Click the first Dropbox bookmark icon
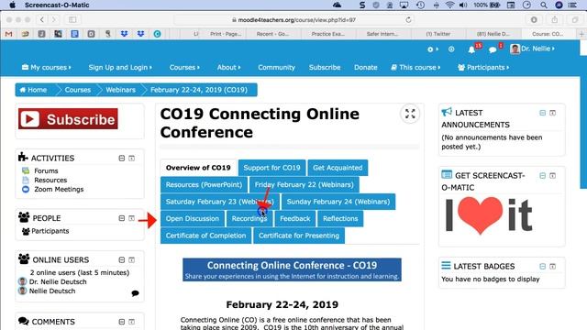587x330 pixels. (x=125, y=34)
